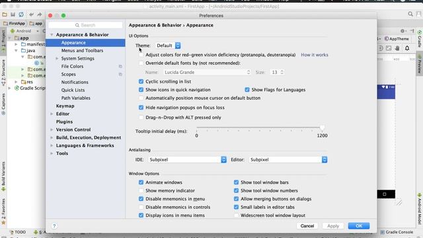Enable red-green vision deficiency color adjustment
The height and width of the screenshot is (238, 423).
point(141,55)
